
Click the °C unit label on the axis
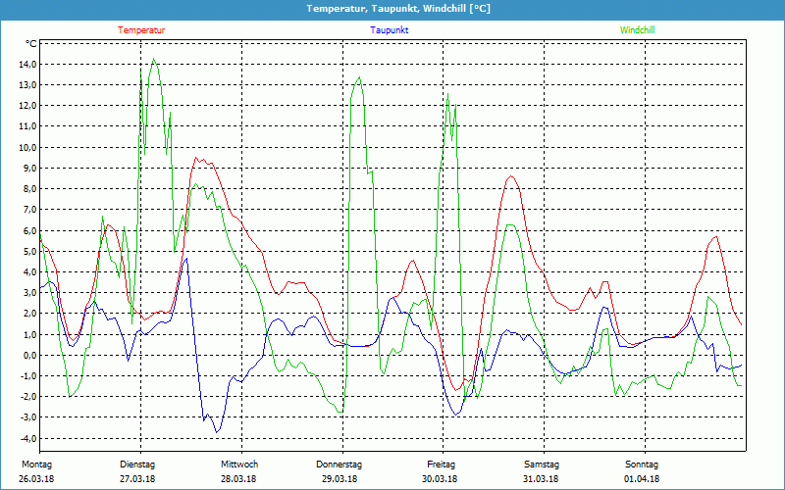pyautogui.click(x=31, y=44)
